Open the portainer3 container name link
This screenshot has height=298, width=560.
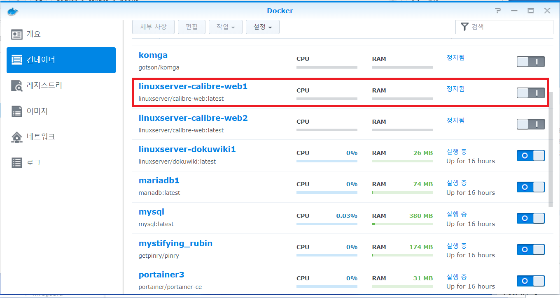point(161,275)
